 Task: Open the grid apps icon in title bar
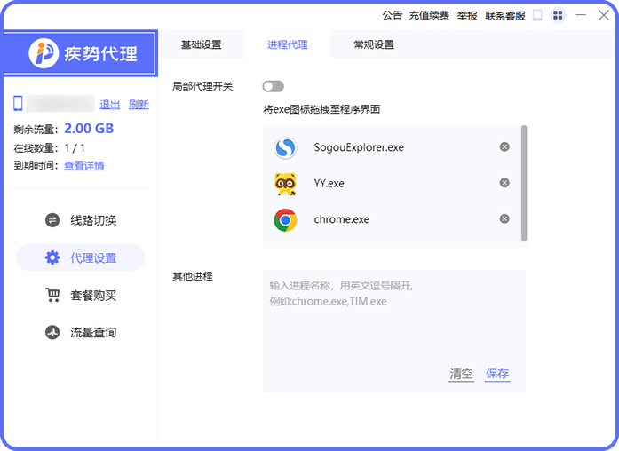point(558,15)
